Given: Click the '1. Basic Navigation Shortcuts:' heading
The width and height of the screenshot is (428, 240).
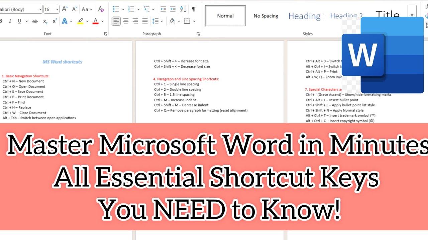Looking at the screenshot, I should pos(25,76).
